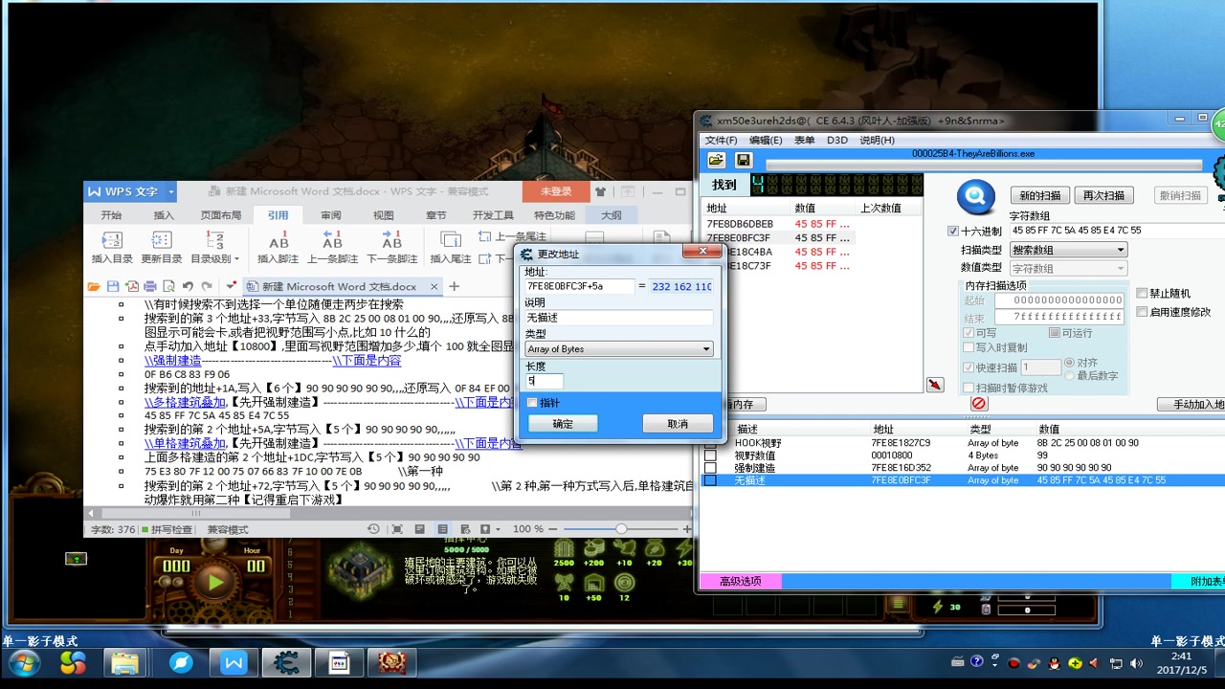
Task: Open the file explorer taskbar icon
Action: tap(125, 662)
